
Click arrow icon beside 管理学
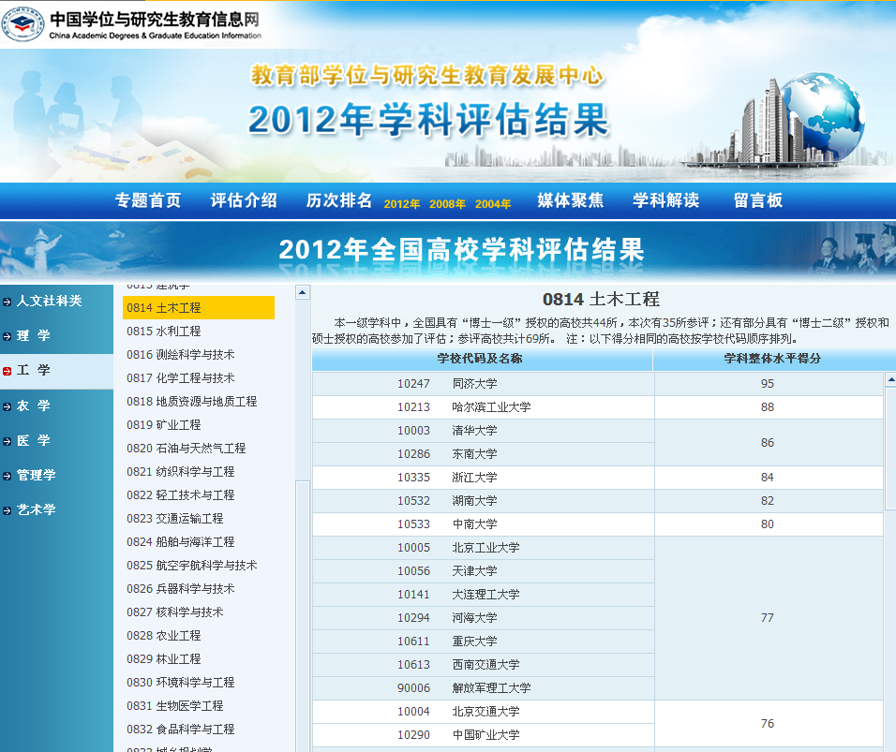click(7, 476)
